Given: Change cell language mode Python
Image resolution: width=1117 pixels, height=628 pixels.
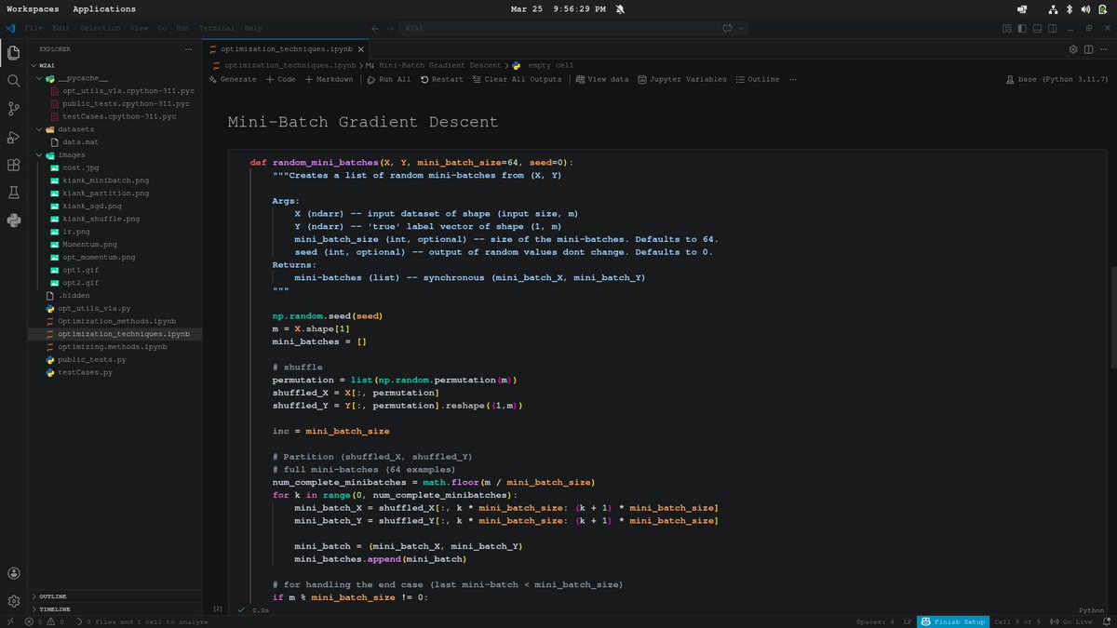Looking at the screenshot, I should tap(1090, 610).
